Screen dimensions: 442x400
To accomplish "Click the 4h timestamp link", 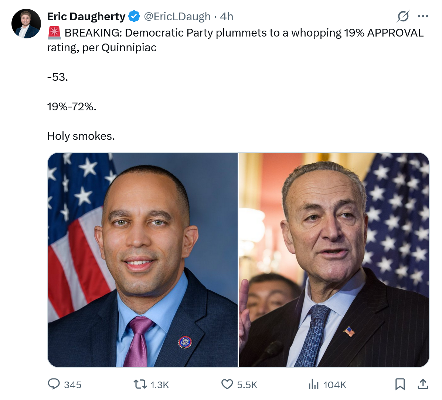I will click(x=227, y=17).
